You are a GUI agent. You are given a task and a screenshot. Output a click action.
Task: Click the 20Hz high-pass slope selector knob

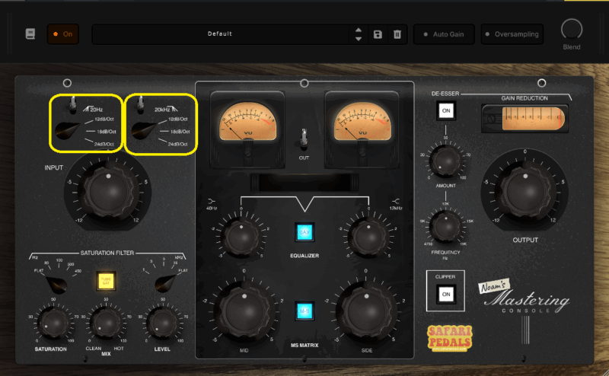click(65, 132)
